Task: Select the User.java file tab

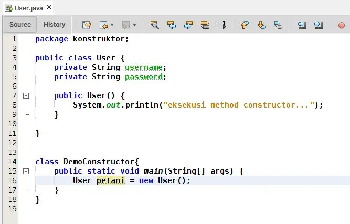Action: click(28, 8)
